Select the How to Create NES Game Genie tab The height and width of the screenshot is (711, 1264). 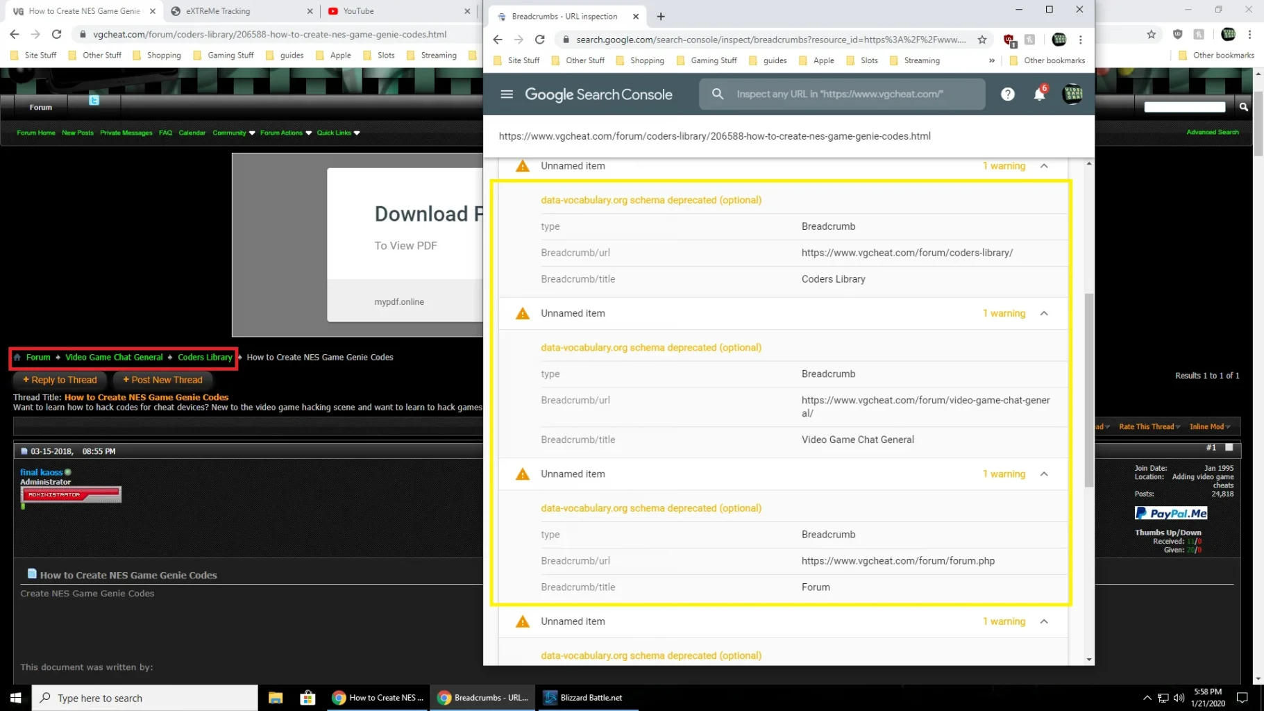84,11
